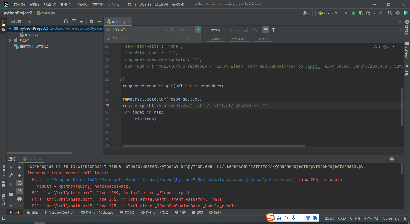The height and width of the screenshot is (224, 410).
Task: Open Search Everywhere magnifier icon
Action: tap(390, 13)
